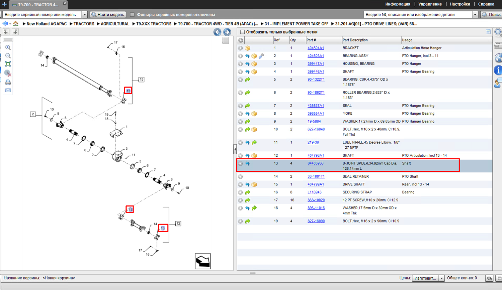Click the home icon in the breadcrumb
The height and width of the screenshot is (290, 502).
point(16,24)
